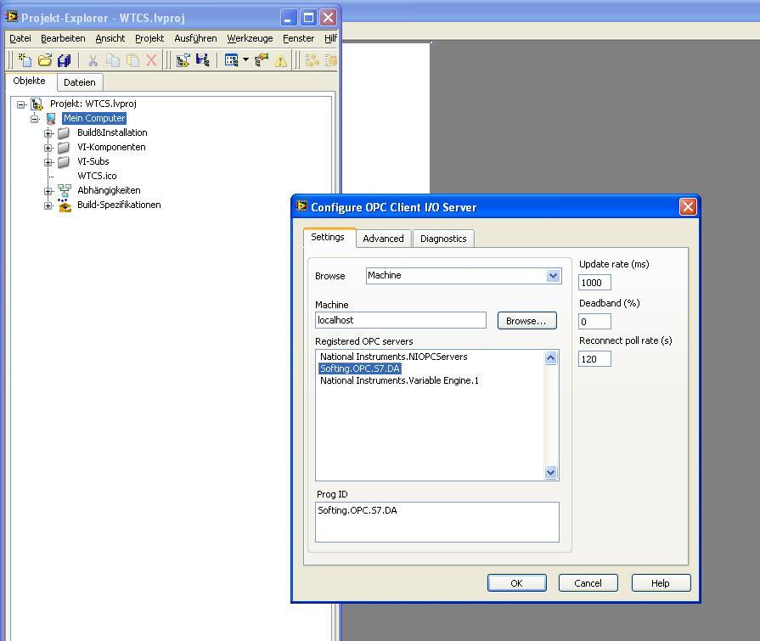Click the red X Delete icon
This screenshot has width=760, height=641.
click(x=151, y=60)
